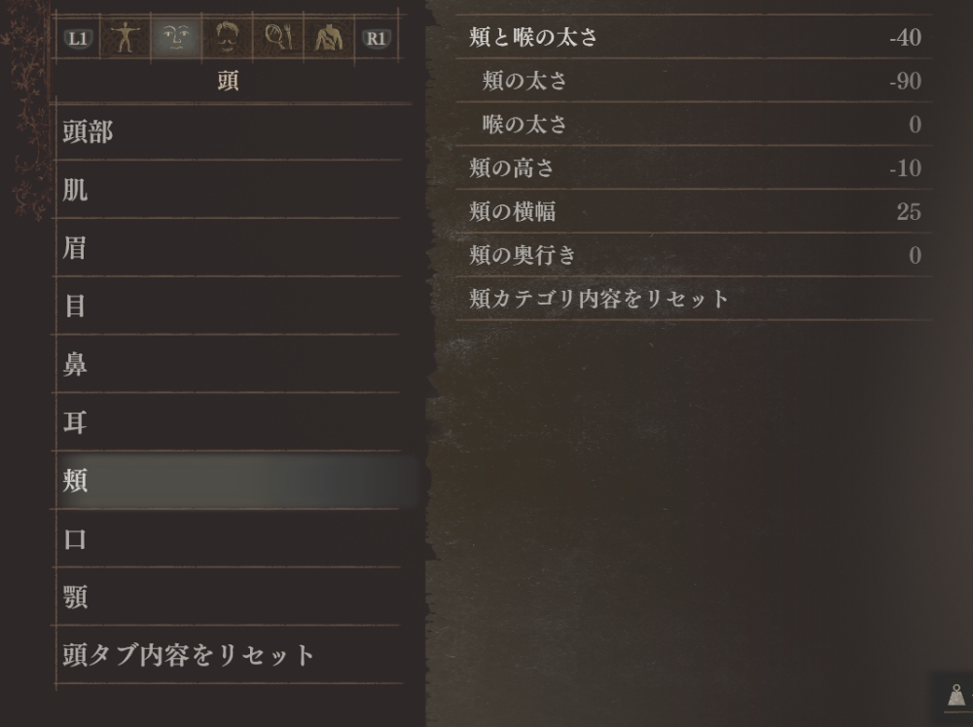Select the face tab icon
973x727 pixels.
point(176,38)
